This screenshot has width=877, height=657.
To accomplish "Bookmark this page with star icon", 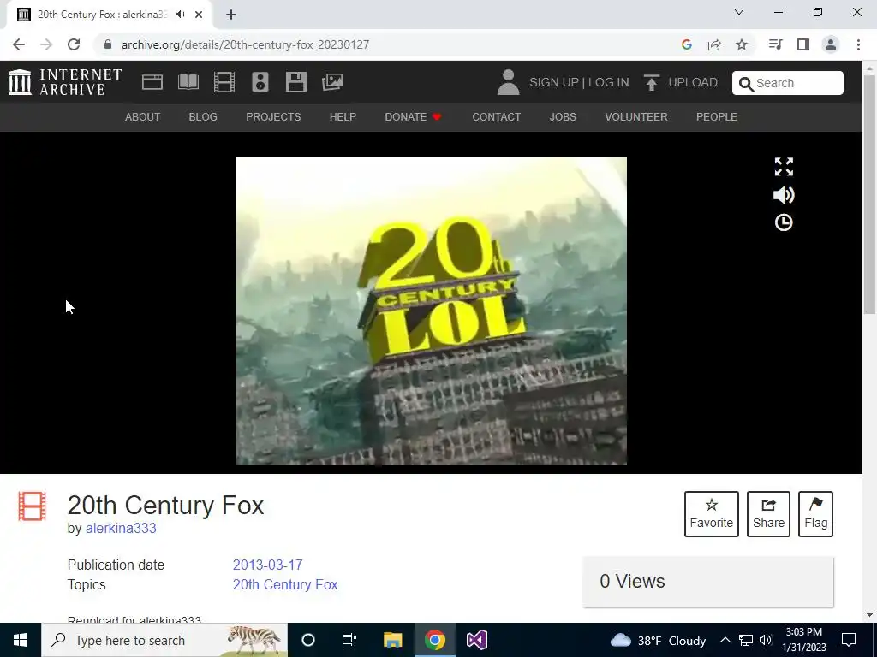I will (742, 44).
